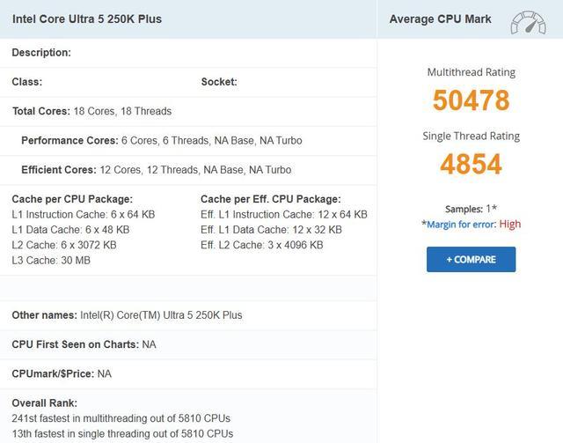Click the Efficient Cores row

(x=156, y=170)
